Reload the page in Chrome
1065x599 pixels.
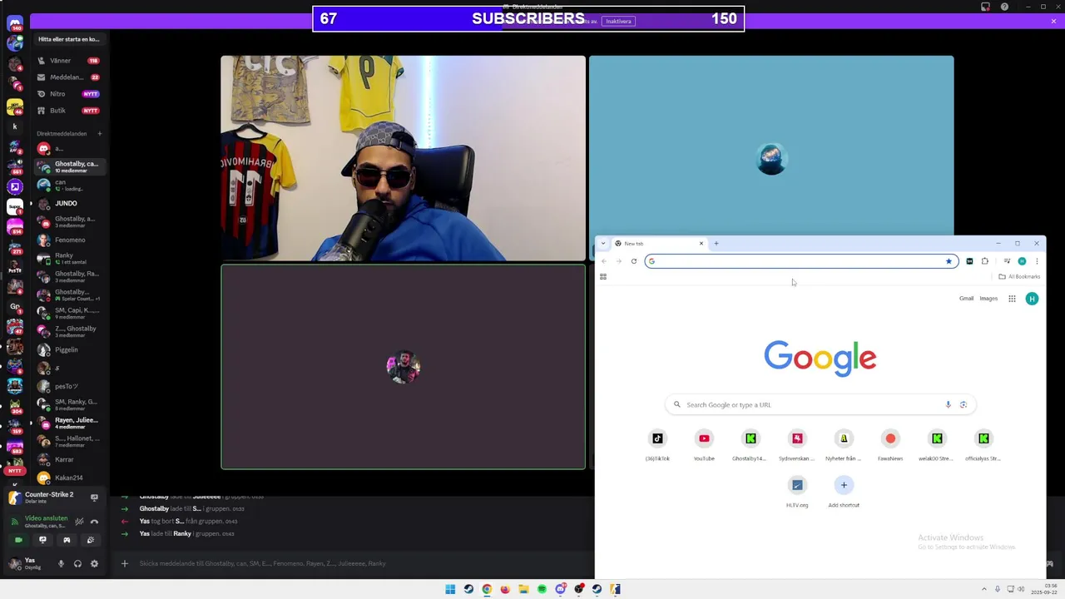click(x=634, y=261)
